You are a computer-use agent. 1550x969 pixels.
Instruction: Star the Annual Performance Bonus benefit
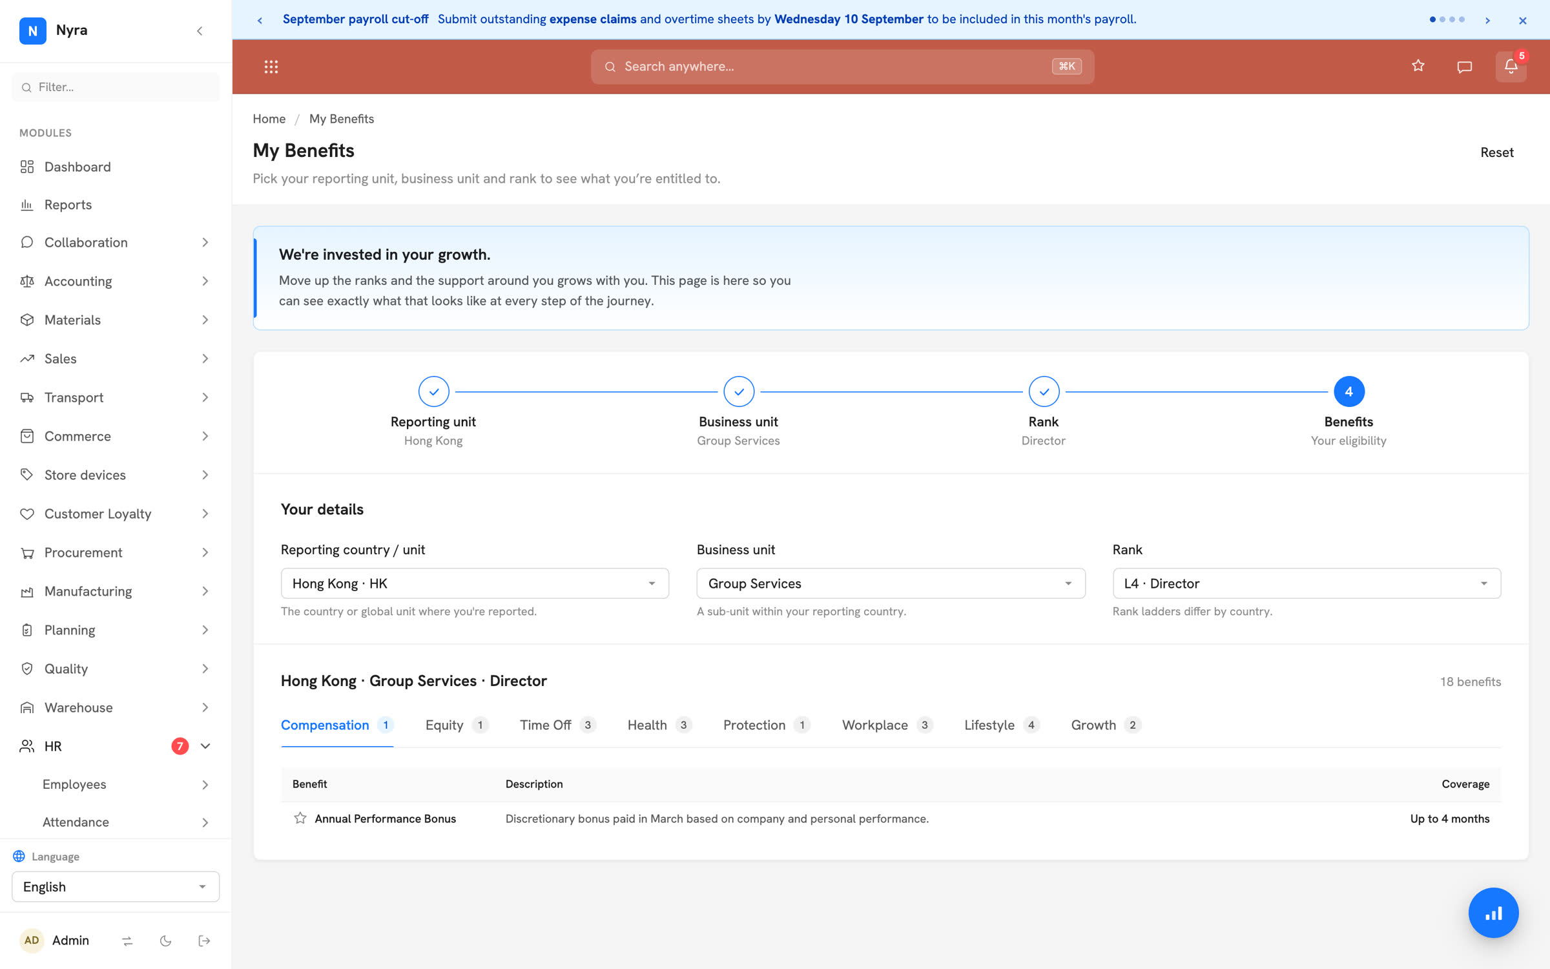coord(300,818)
